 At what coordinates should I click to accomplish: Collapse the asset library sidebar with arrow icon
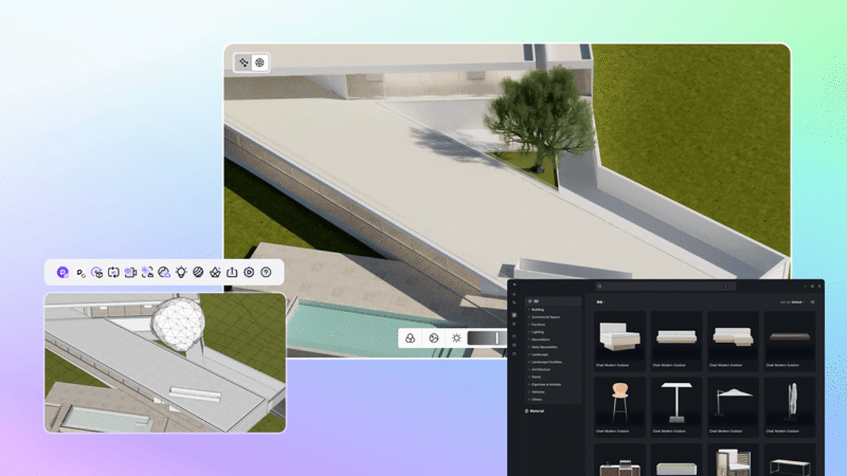[x=514, y=284]
